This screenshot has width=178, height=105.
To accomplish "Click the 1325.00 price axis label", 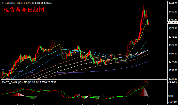I will click(173, 45).
